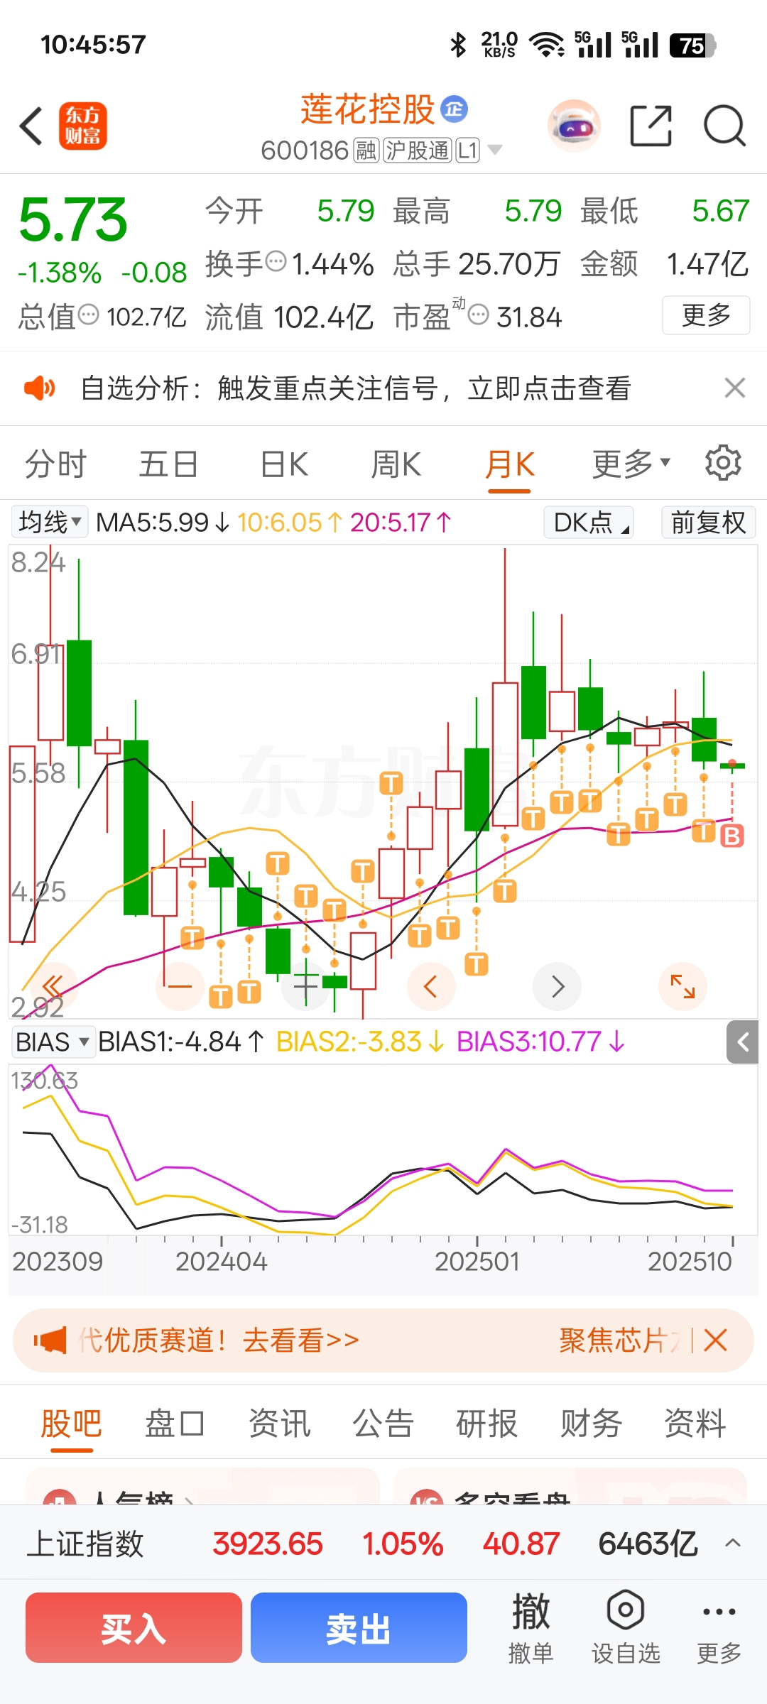Select the 月K chart tab

point(509,465)
